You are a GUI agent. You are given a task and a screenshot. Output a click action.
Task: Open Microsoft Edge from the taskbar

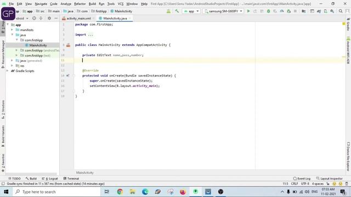click(145, 192)
